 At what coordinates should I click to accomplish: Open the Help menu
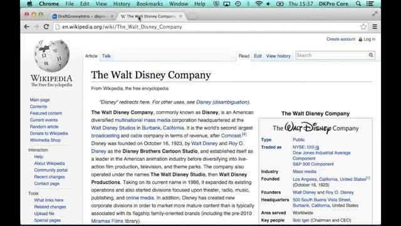200,4
